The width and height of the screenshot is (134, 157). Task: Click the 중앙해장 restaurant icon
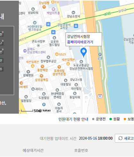[43, 66]
